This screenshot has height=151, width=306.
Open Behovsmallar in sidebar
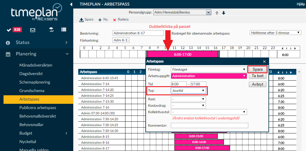click(31, 125)
